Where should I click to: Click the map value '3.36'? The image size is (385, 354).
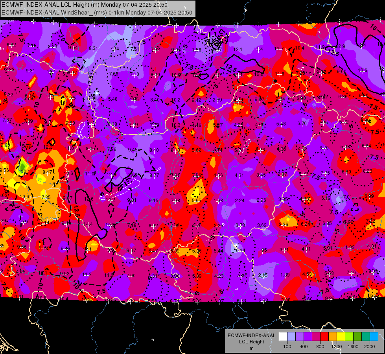284,225
